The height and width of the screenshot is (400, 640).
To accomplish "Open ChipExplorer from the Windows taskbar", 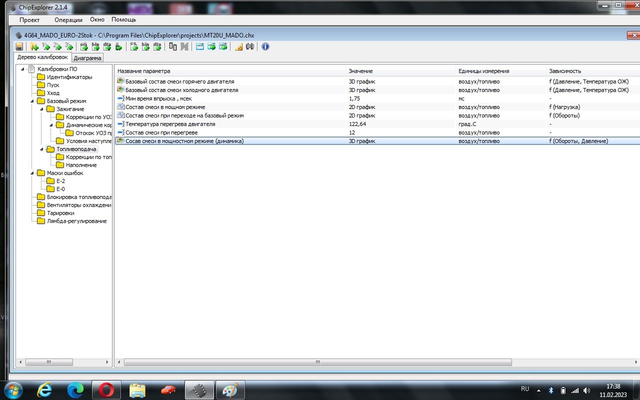I will [x=199, y=390].
